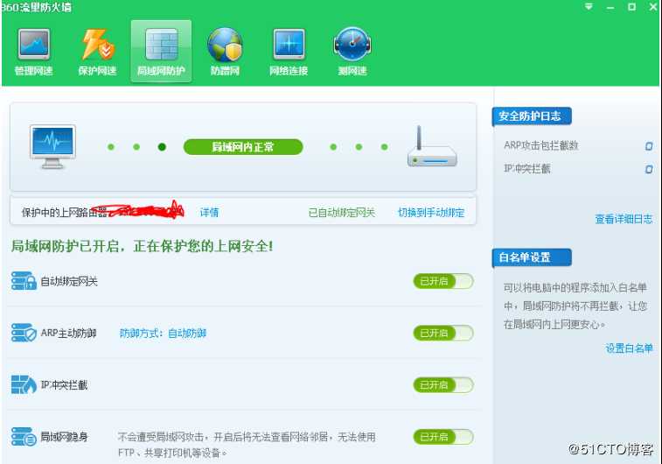Click ARP攻击包拦截数 count value

pos(649,146)
